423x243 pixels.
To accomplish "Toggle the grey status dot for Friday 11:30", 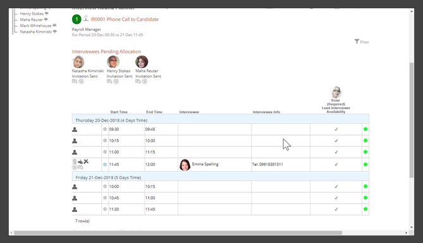I will point(105,209).
